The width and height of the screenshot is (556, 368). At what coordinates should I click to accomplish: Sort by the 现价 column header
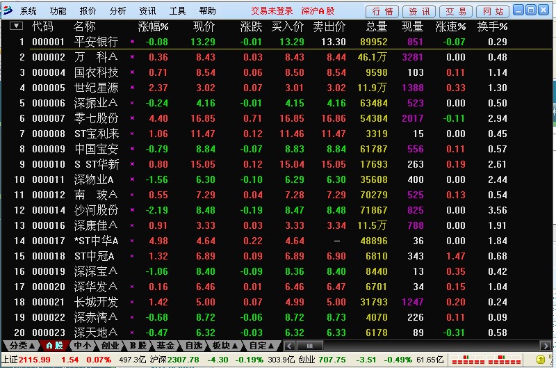coord(204,26)
